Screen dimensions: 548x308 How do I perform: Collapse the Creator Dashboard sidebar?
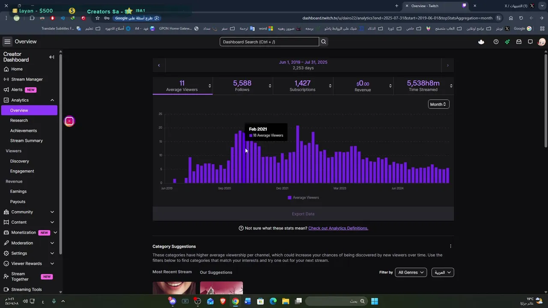[52, 57]
